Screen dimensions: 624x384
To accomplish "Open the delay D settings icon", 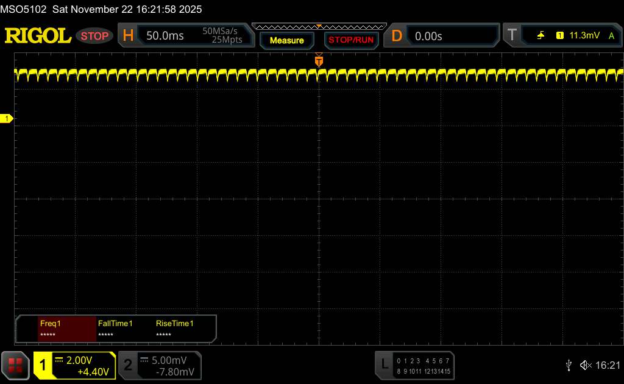I will [x=397, y=36].
